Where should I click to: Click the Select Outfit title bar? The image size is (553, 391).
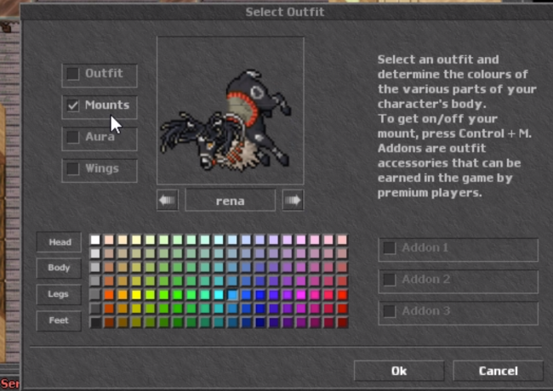[285, 12]
